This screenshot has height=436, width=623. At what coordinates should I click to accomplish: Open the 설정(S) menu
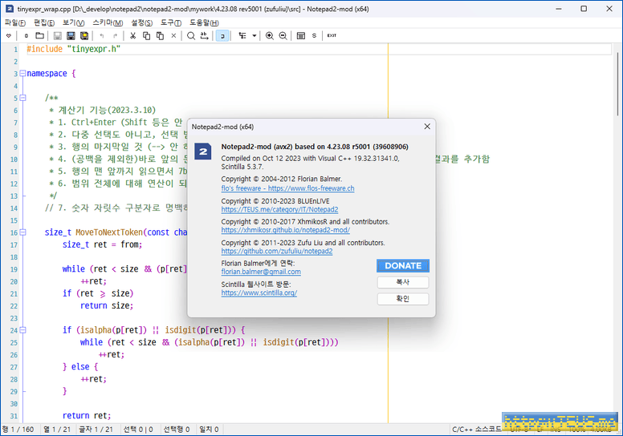[x=142, y=23]
